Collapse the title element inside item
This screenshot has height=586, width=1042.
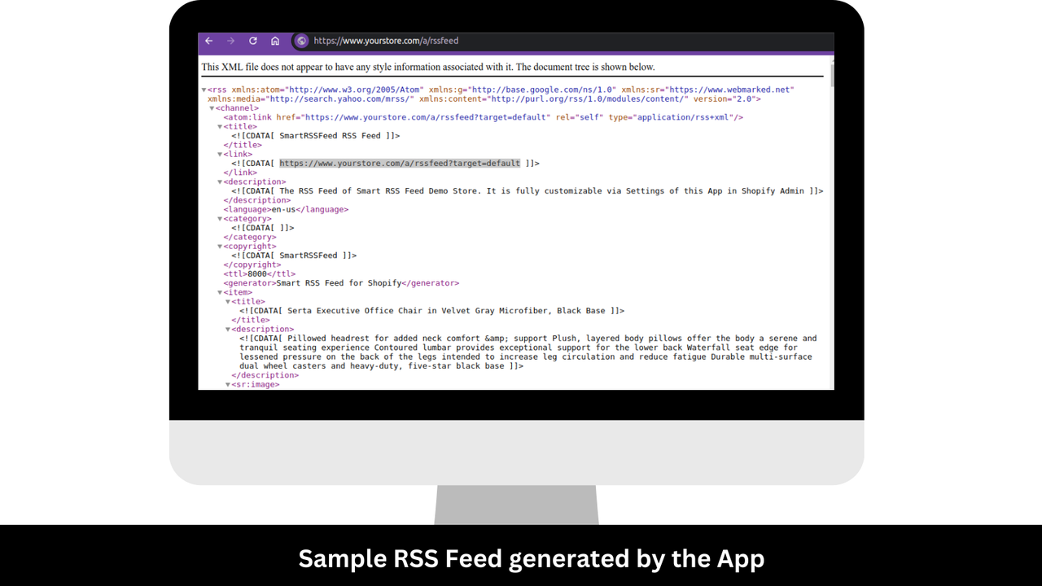point(227,301)
